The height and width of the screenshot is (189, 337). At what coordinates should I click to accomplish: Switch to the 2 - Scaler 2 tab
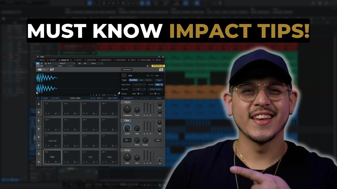(52, 60)
